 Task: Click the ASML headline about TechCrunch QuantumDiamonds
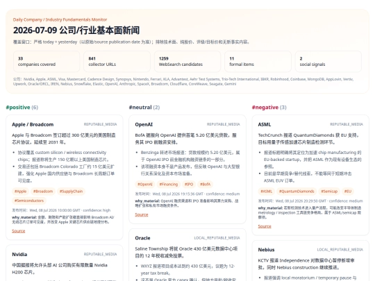click(x=308, y=139)
